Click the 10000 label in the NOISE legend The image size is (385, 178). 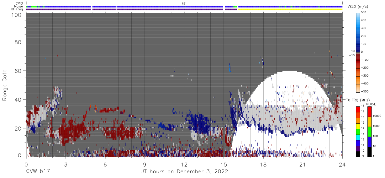click(x=377, y=116)
